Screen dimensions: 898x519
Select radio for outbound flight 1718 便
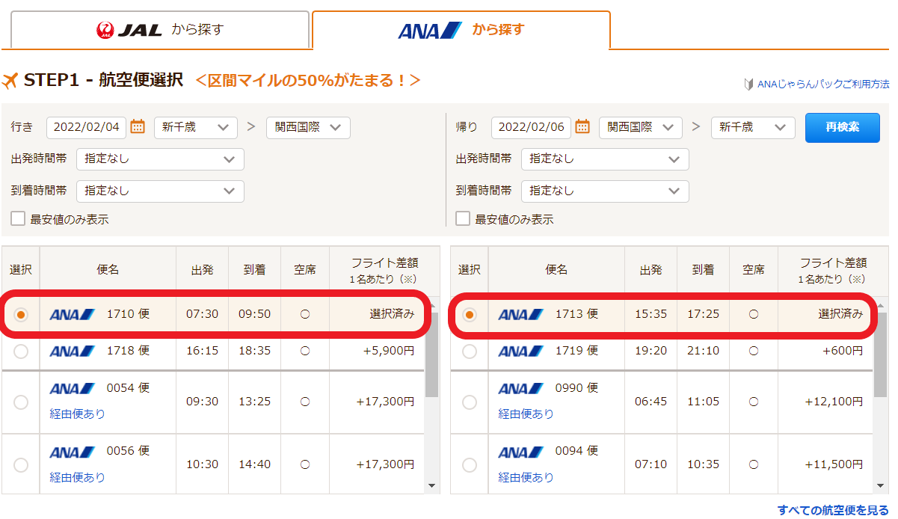point(21,351)
